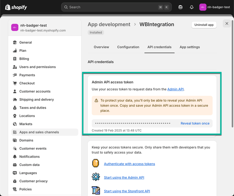Image resolution: width=234 pixels, height=196 pixels.
Task: Open Taxes and duties settings
Action: (x=33, y=108)
